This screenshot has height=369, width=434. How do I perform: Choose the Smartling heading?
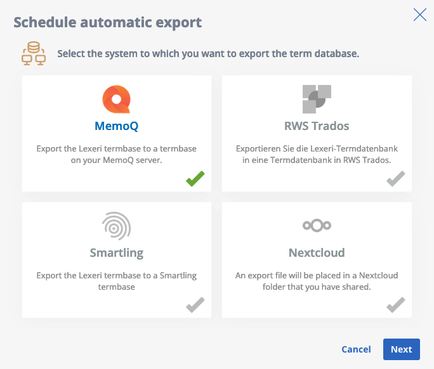[x=116, y=252]
